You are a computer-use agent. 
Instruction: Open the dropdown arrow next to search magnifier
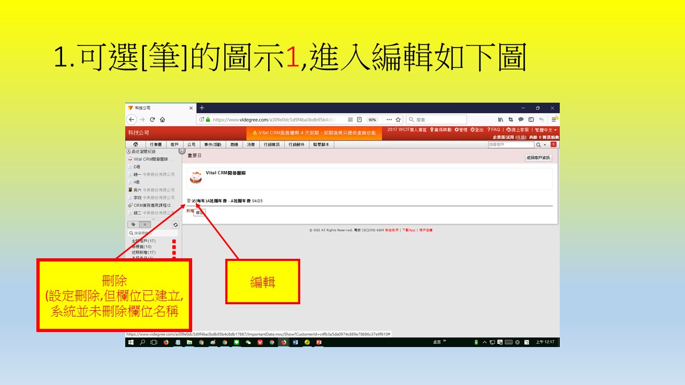point(545,145)
